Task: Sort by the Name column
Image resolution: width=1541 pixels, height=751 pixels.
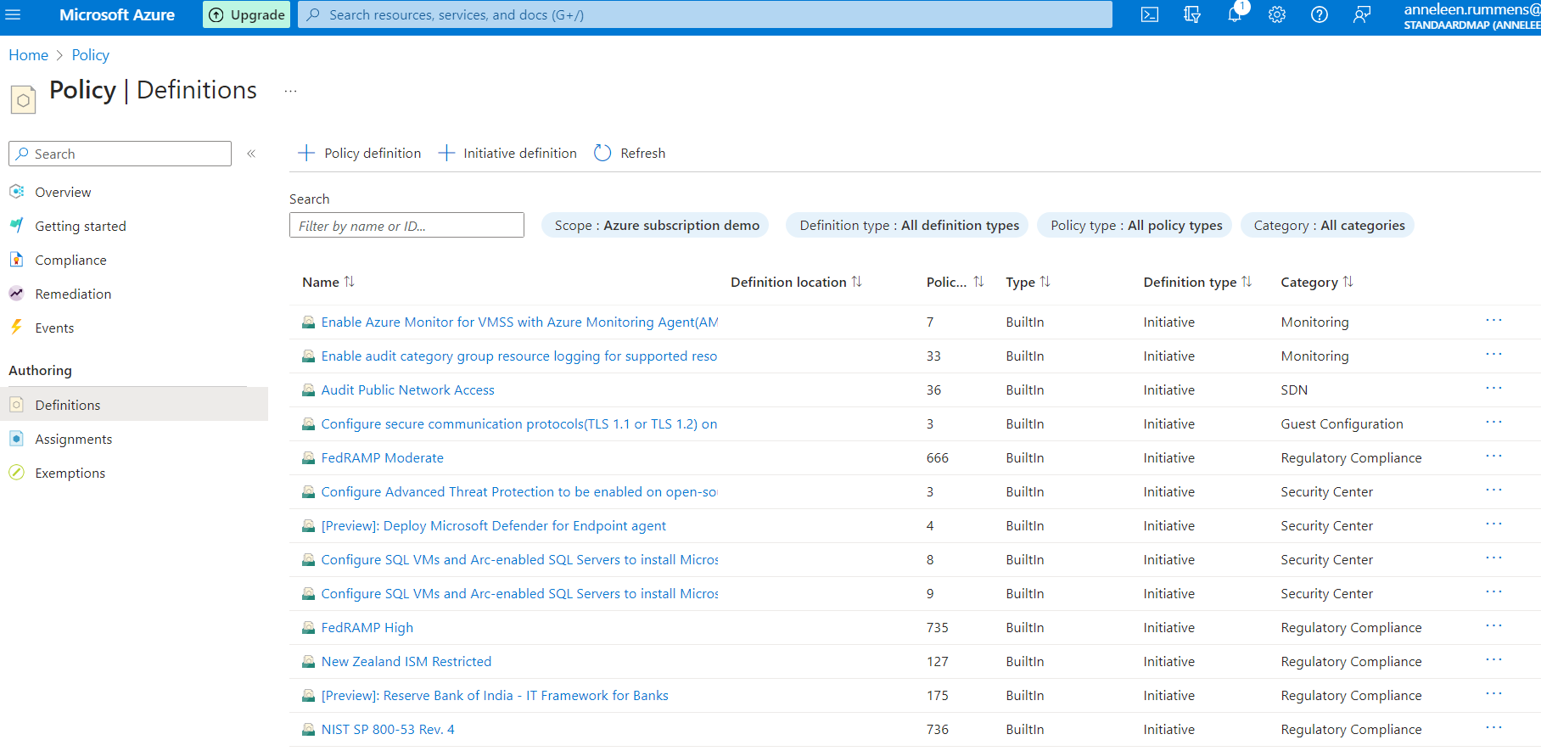Action: [x=328, y=283]
